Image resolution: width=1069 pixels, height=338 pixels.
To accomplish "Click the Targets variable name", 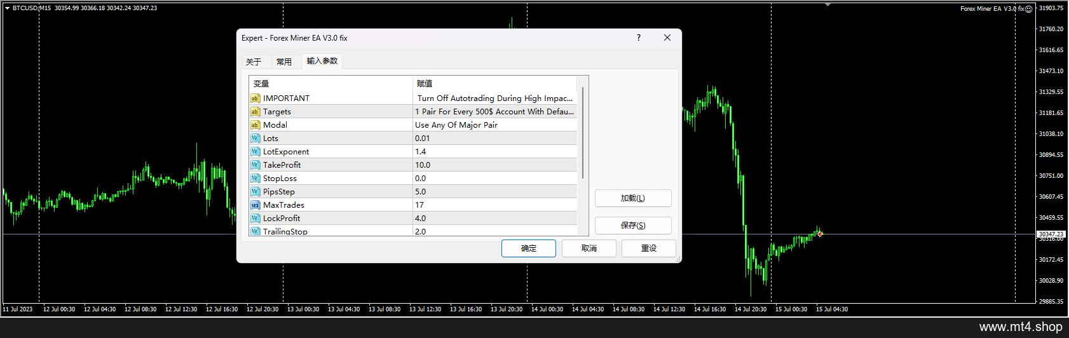I will [x=277, y=112].
